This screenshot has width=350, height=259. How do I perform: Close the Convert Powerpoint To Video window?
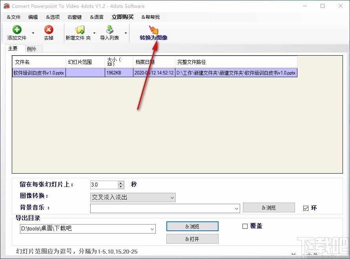click(341, 6)
